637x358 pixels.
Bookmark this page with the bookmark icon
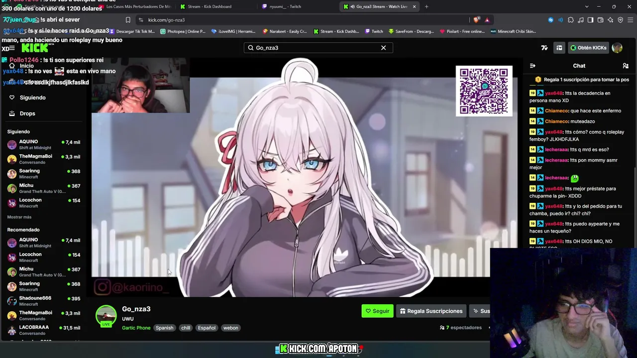(x=128, y=20)
